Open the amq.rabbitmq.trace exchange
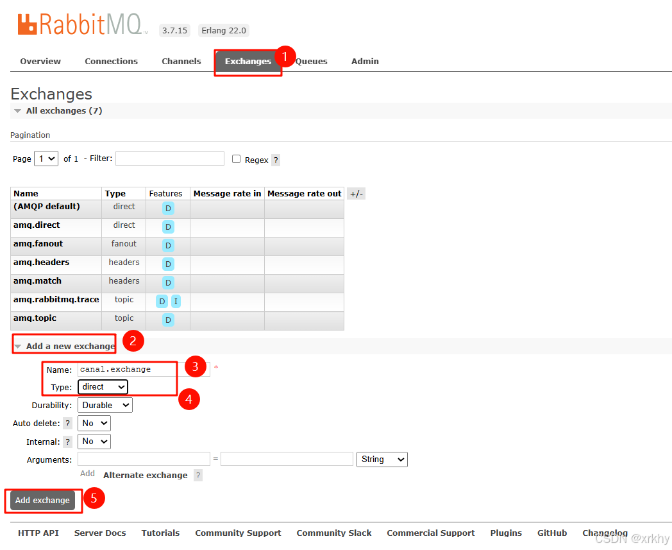Screen dimensions: 672x550 click(56, 300)
